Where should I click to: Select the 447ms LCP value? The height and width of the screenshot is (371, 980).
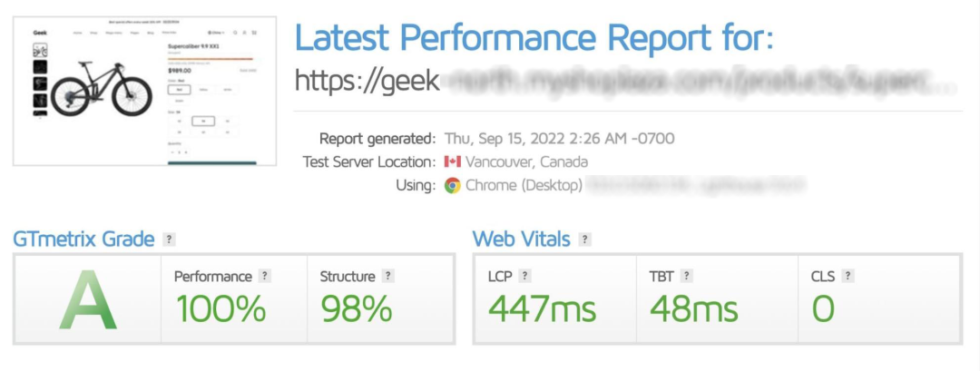pos(542,309)
